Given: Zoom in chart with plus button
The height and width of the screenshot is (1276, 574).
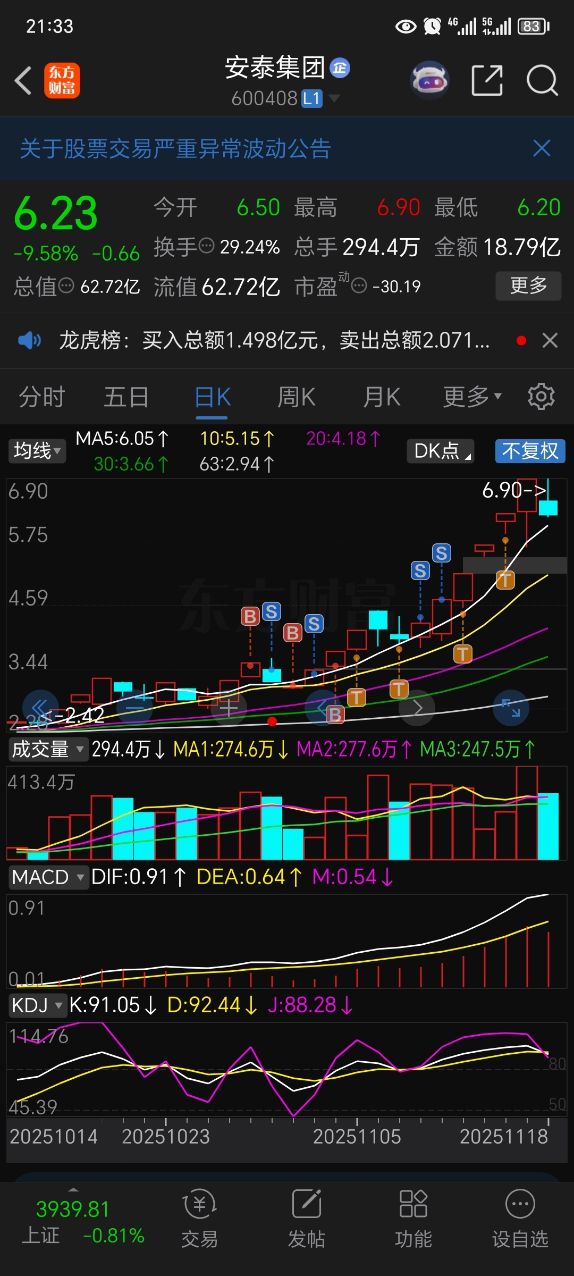Looking at the screenshot, I should [229, 708].
